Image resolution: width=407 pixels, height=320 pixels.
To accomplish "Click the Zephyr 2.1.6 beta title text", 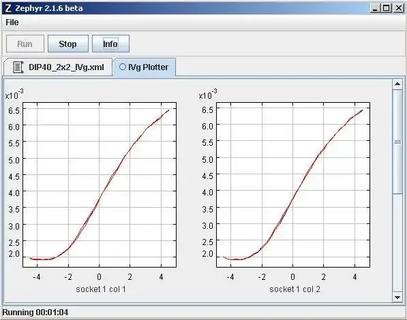I will (x=49, y=8).
